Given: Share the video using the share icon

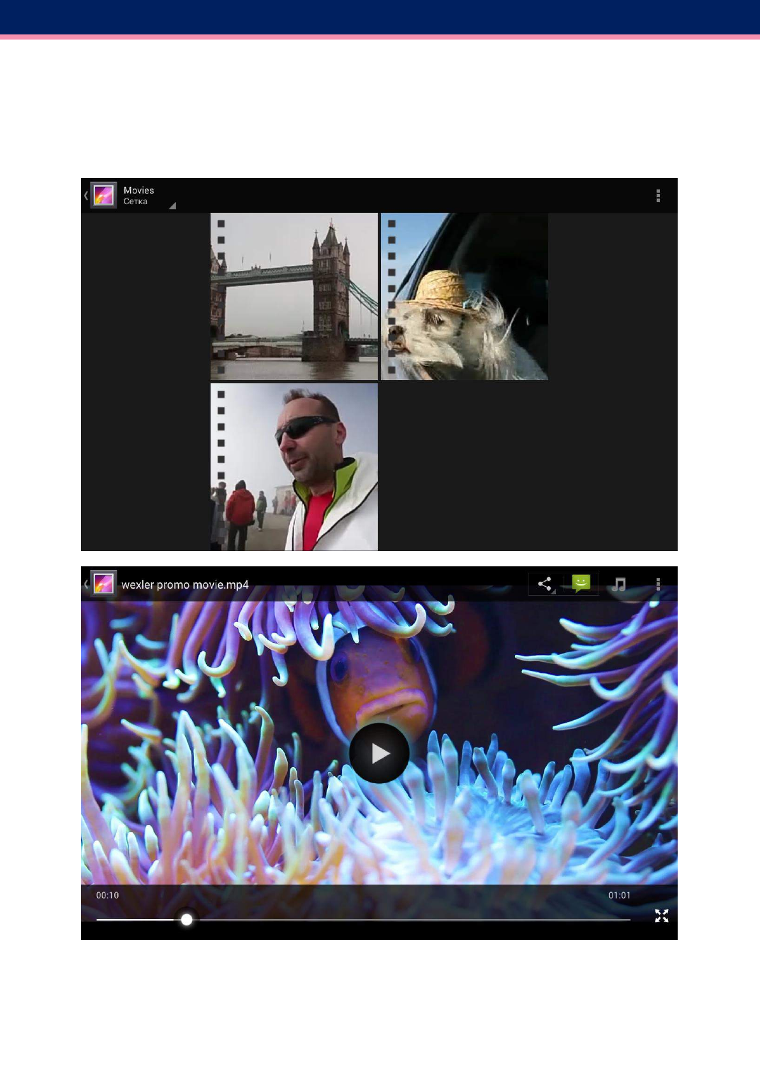Looking at the screenshot, I should 545,584.
